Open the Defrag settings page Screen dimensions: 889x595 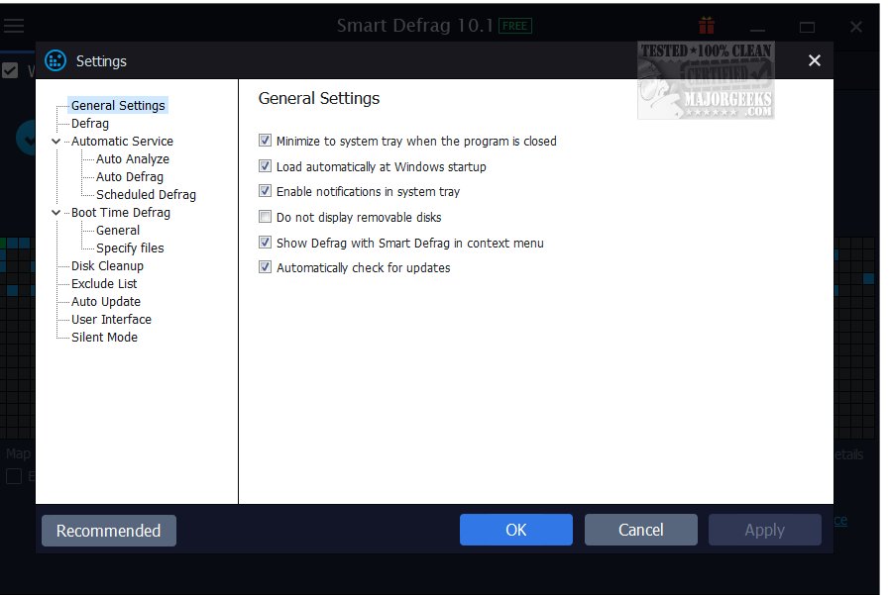click(x=90, y=124)
